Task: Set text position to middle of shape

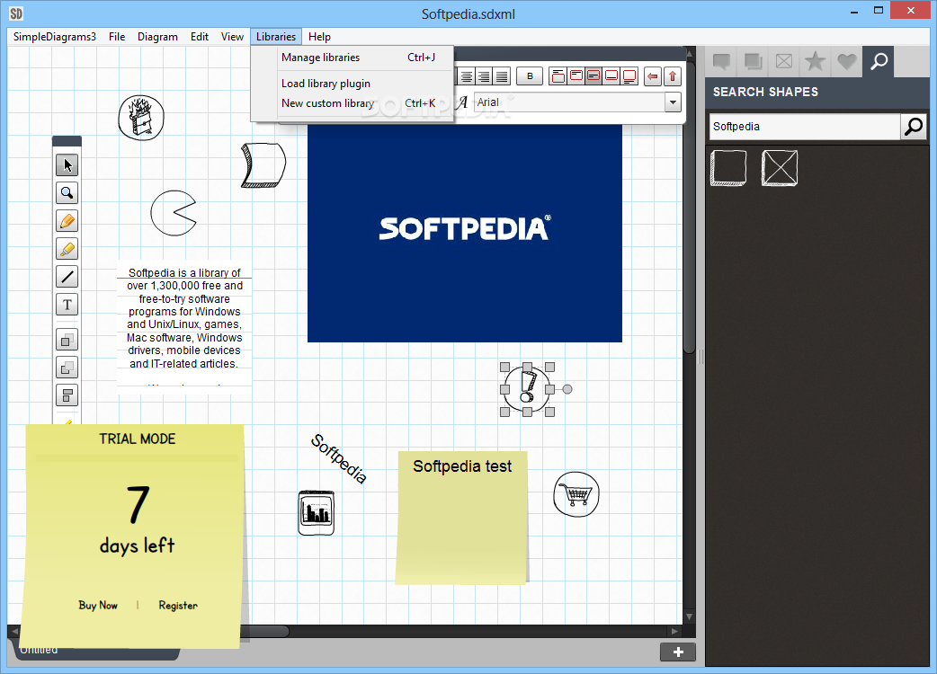Action: point(593,76)
